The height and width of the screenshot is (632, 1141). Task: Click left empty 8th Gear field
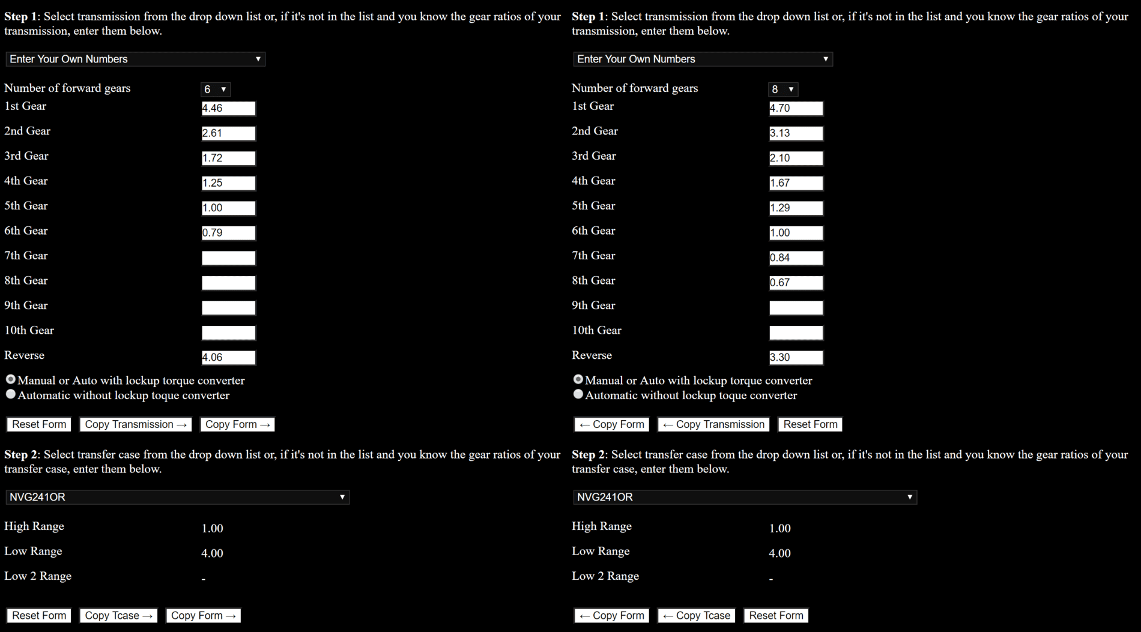(x=228, y=283)
